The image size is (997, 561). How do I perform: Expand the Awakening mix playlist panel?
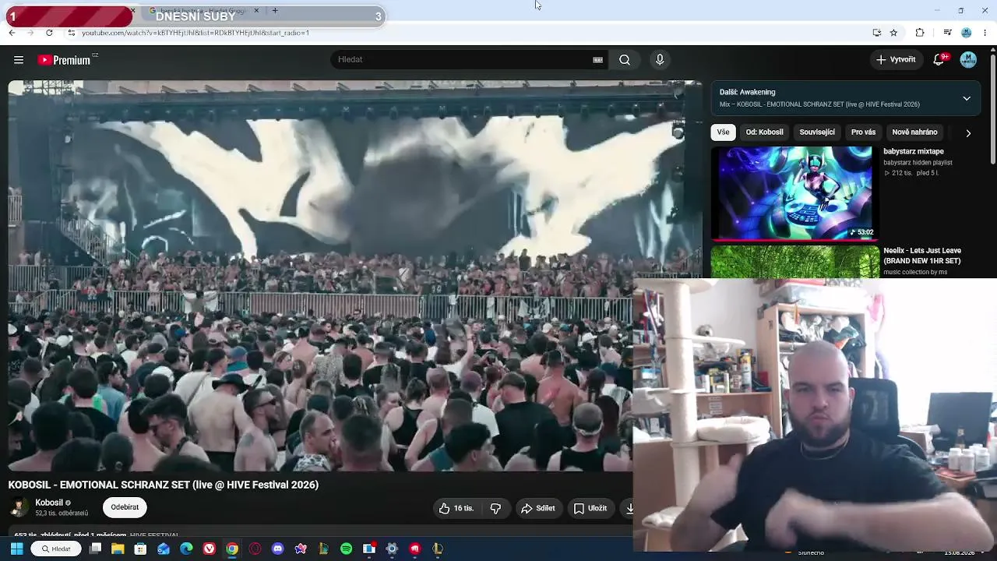click(x=967, y=98)
